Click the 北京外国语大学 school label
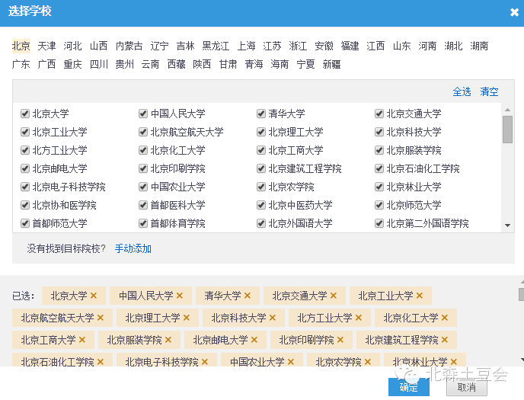This screenshot has width=524, height=400. 300,223
